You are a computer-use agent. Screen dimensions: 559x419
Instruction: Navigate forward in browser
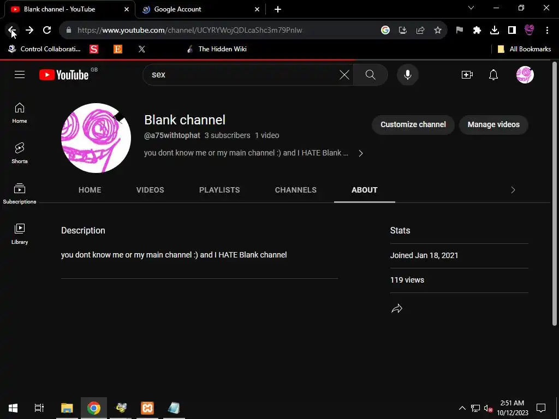[x=29, y=31]
